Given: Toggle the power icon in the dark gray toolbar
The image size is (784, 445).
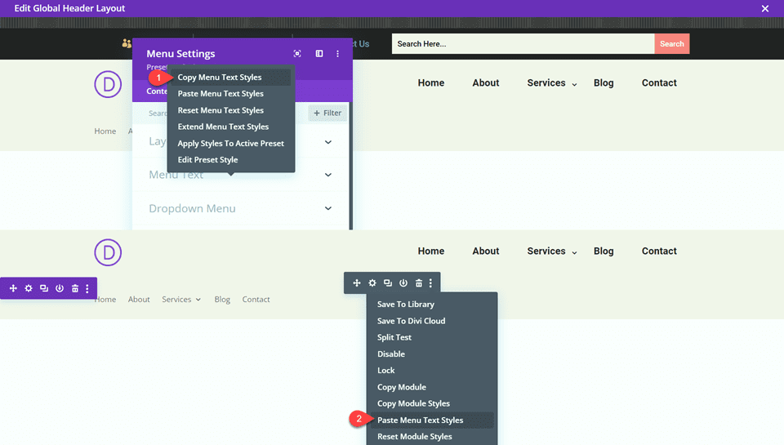Looking at the screenshot, I should (403, 283).
